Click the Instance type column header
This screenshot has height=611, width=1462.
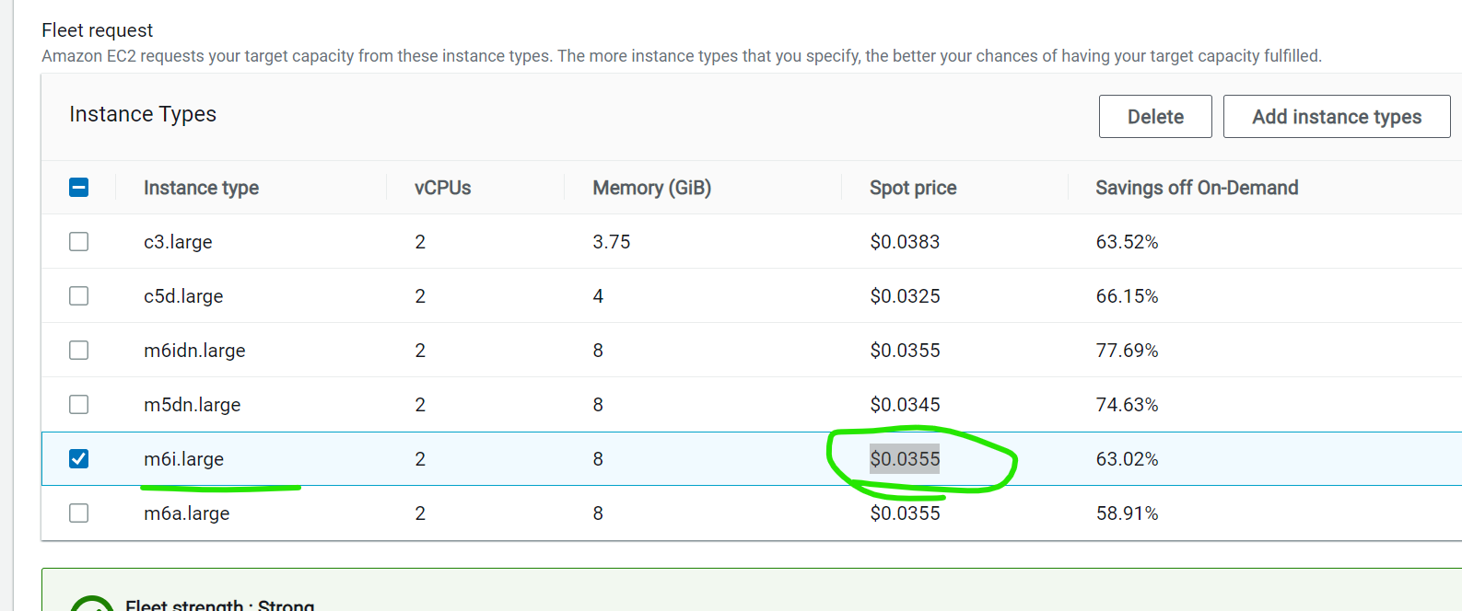(x=201, y=188)
